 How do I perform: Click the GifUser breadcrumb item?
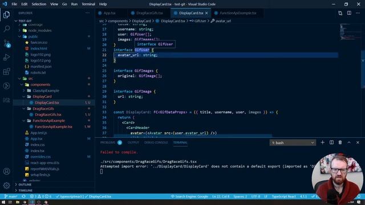coord(200,21)
